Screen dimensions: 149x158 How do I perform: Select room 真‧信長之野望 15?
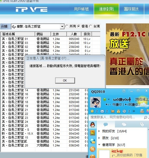coord(44,137)
